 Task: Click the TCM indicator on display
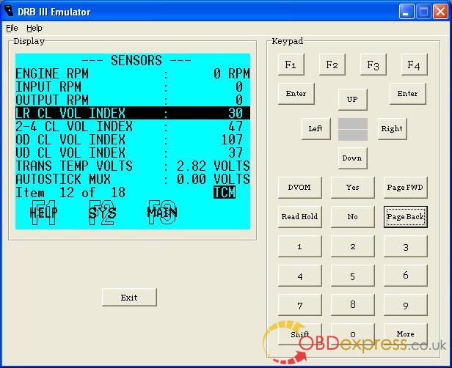(225, 192)
